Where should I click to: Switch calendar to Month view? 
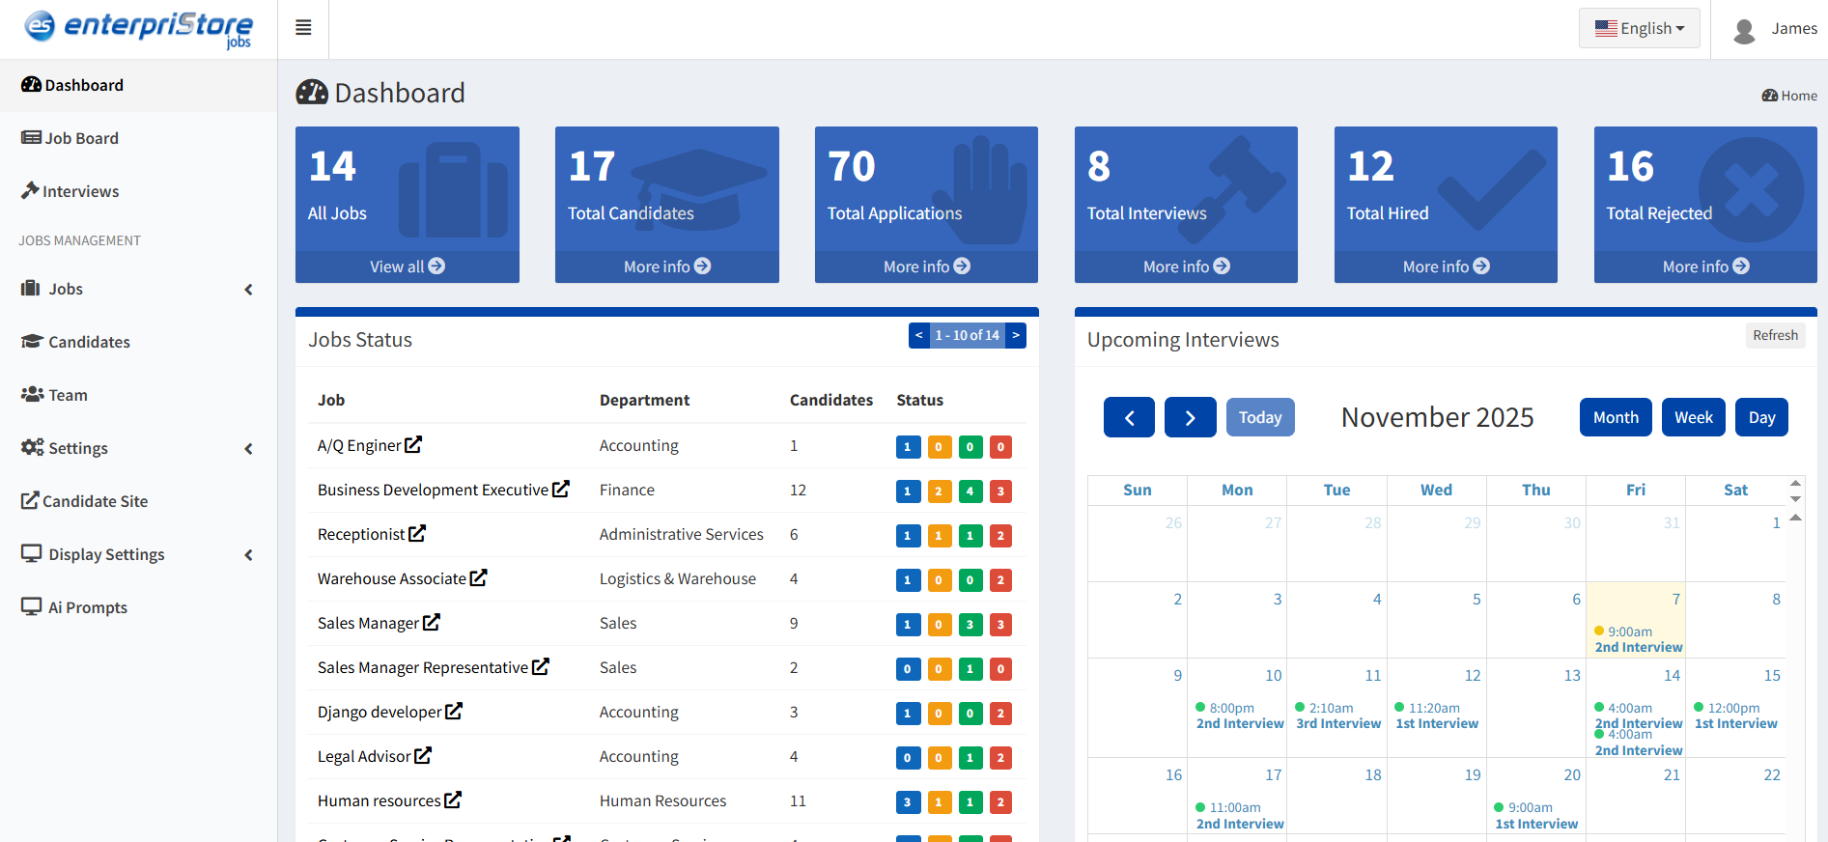1616,417
